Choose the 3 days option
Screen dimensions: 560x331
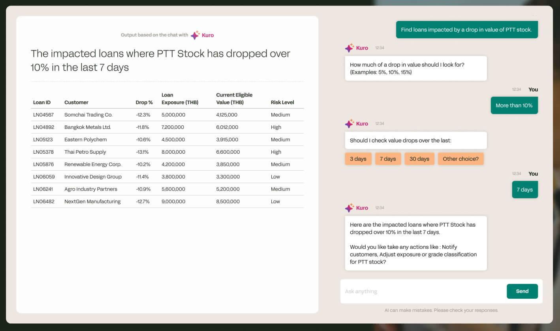358,159
